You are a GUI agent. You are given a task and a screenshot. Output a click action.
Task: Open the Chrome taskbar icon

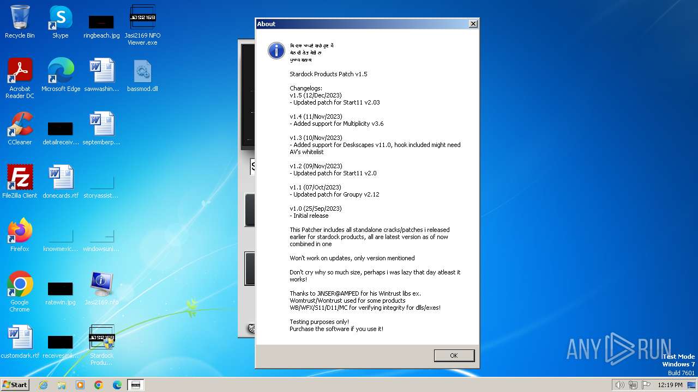99,385
